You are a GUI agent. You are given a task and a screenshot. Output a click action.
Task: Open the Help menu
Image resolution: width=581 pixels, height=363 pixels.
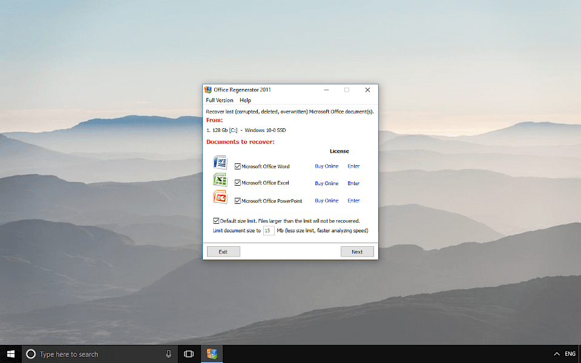pos(245,100)
